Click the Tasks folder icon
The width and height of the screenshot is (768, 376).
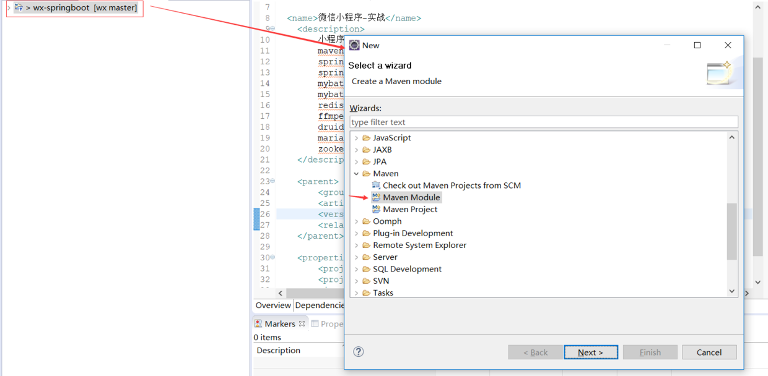(x=367, y=293)
